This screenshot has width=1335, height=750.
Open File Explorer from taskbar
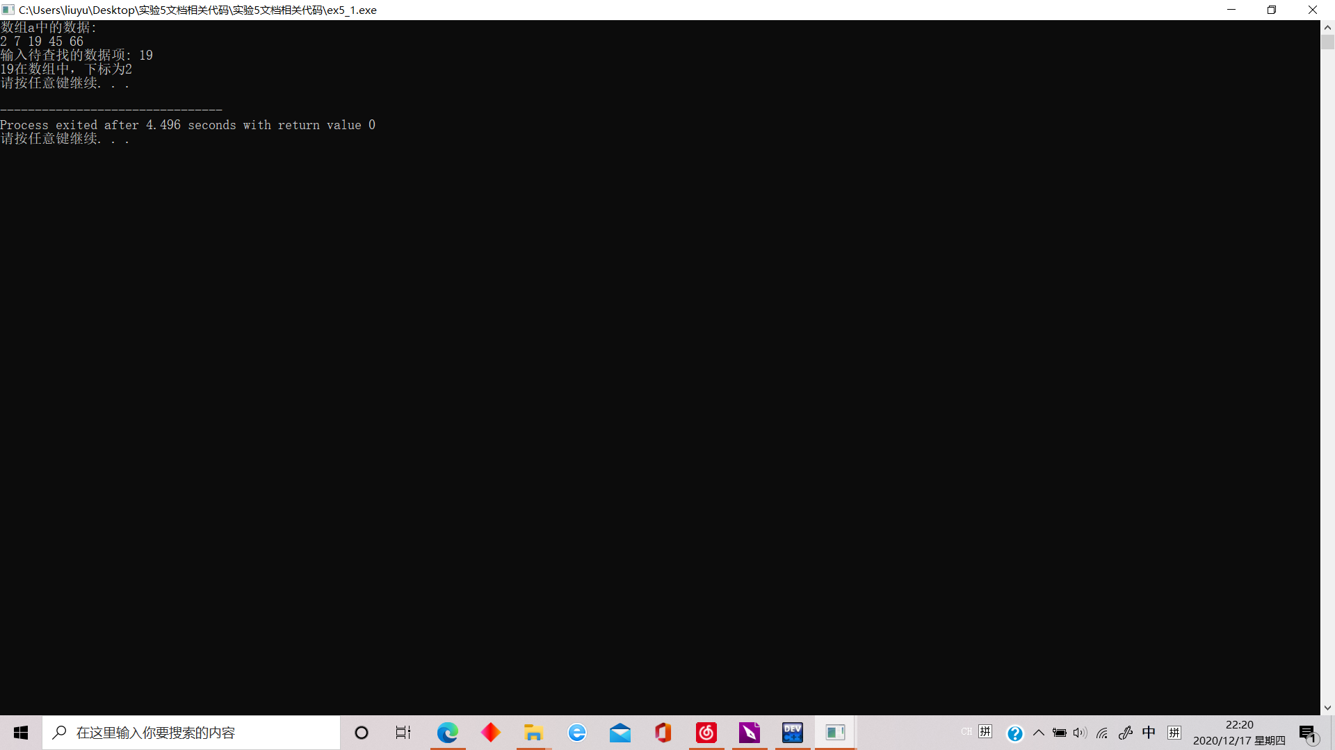coord(533,733)
